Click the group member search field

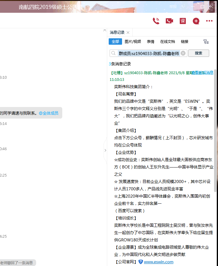(148, 53)
